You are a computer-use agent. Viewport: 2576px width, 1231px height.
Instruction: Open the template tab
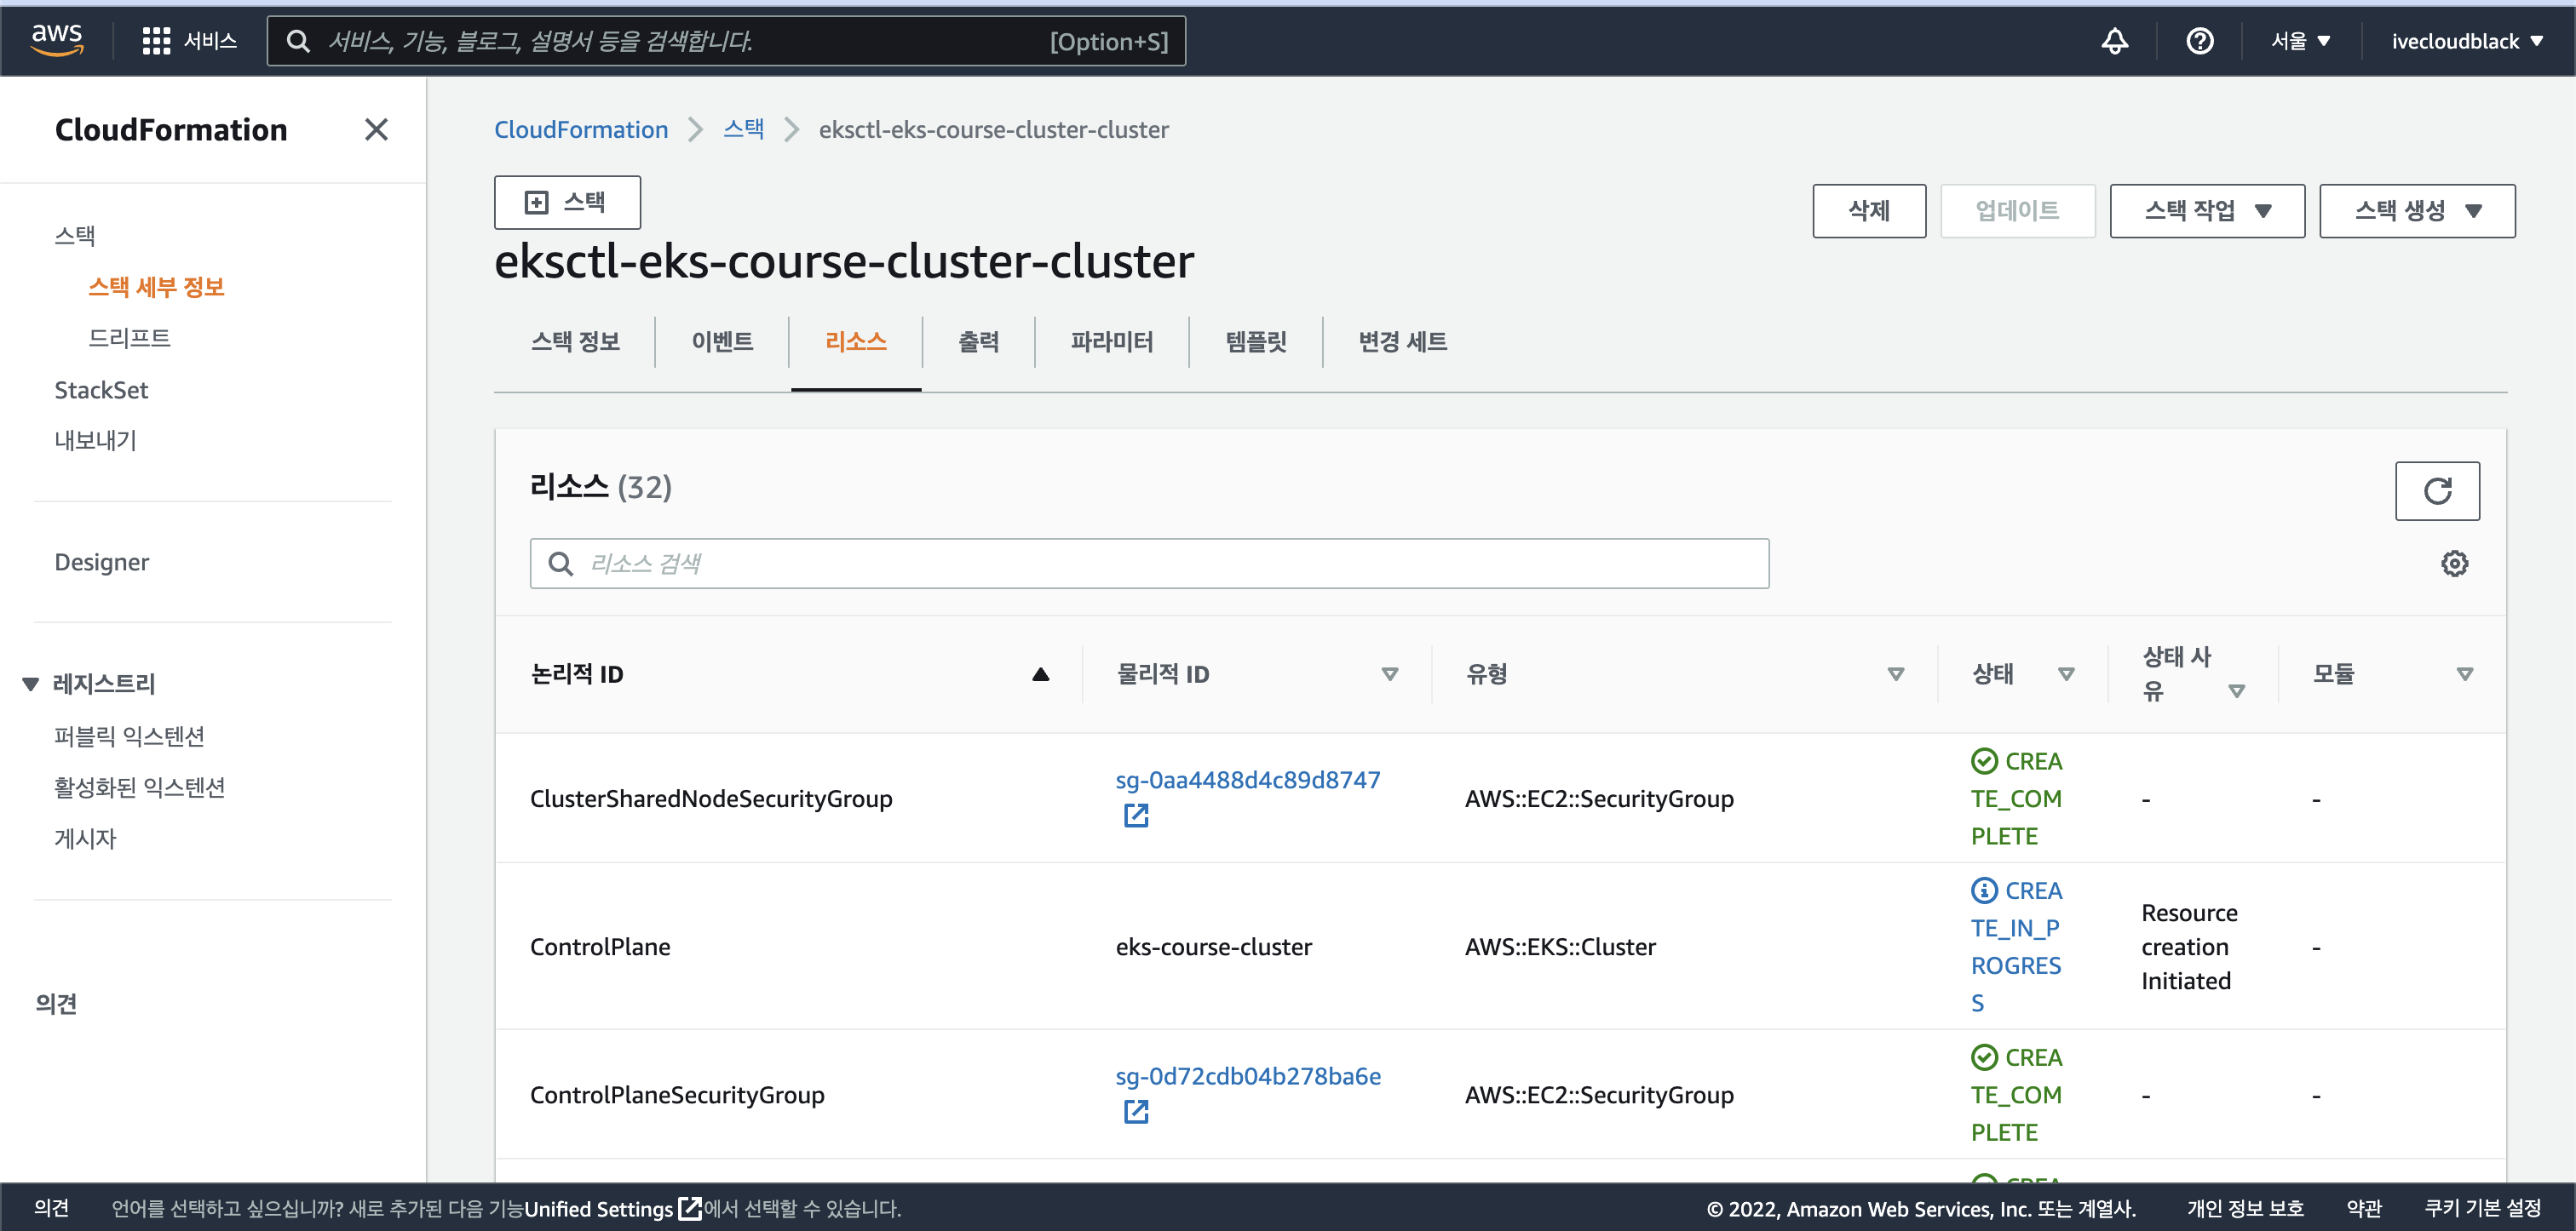click(x=1256, y=341)
